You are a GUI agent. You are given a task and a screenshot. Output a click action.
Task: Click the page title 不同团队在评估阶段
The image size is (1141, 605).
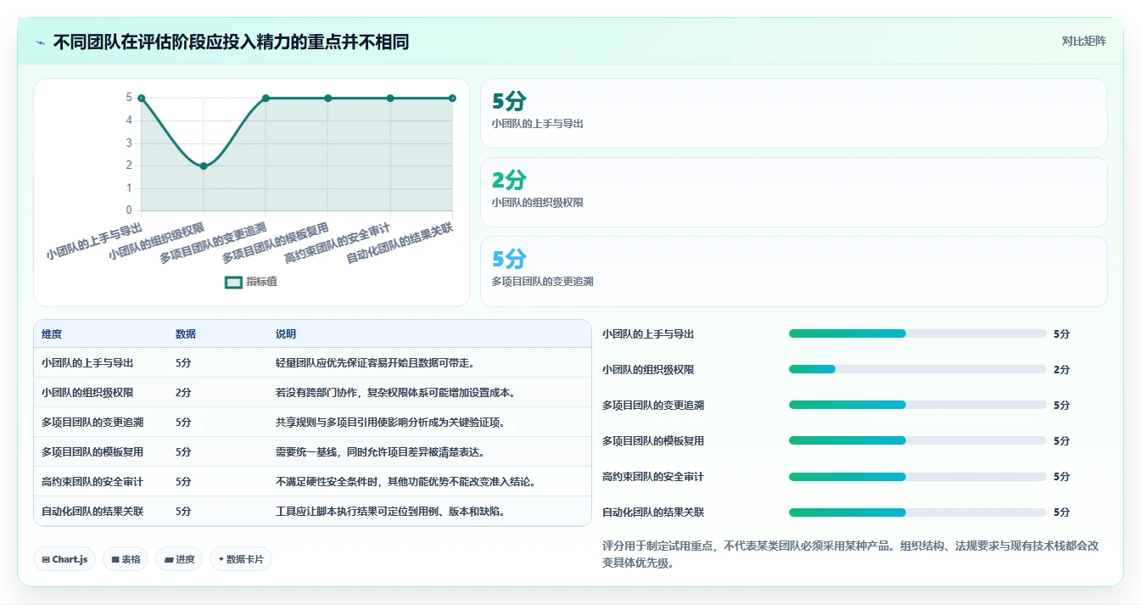click(x=231, y=42)
